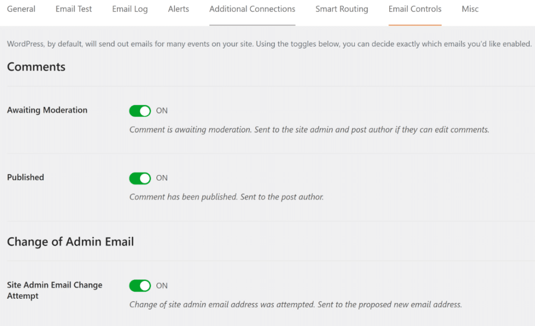
Task: Toggle Site Admin Email Change Attempt off
Action: pyautogui.click(x=139, y=285)
